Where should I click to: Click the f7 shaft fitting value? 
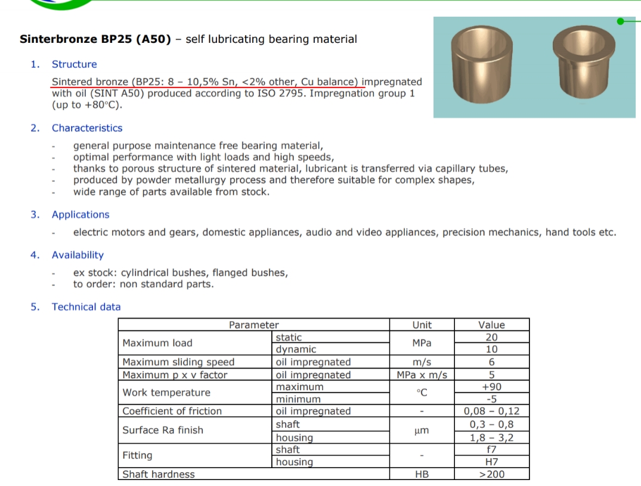click(492, 449)
